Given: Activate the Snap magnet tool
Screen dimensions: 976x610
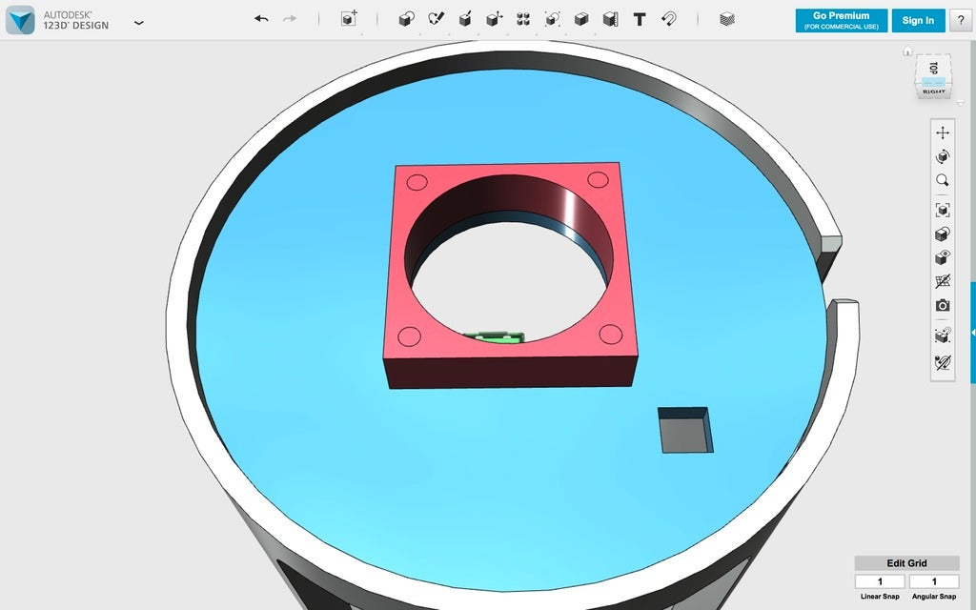Looking at the screenshot, I should (669, 18).
